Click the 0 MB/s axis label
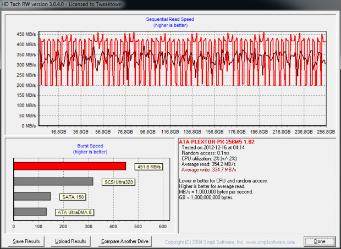Image resolution: width=341 pixels, height=249 pixels. click(x=29, y=126)
